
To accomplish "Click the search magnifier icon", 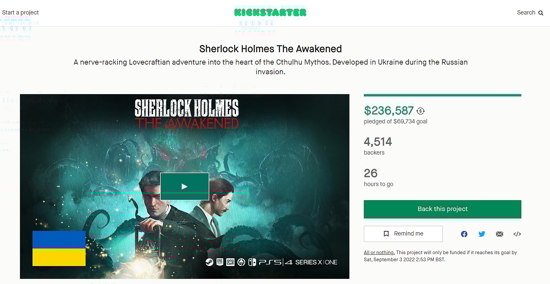I will point(541,13).
